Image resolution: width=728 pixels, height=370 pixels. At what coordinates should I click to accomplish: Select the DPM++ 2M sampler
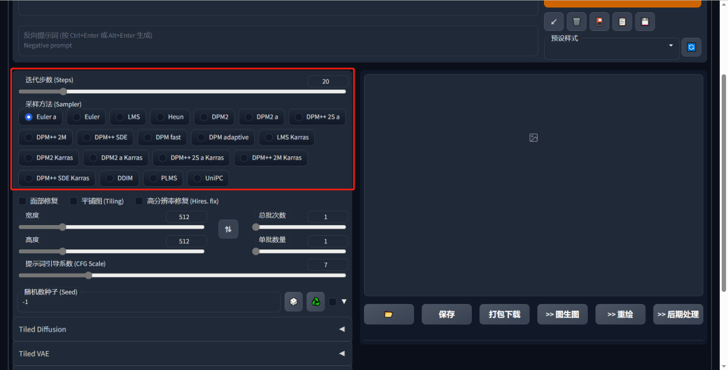[x=46, y=137]
